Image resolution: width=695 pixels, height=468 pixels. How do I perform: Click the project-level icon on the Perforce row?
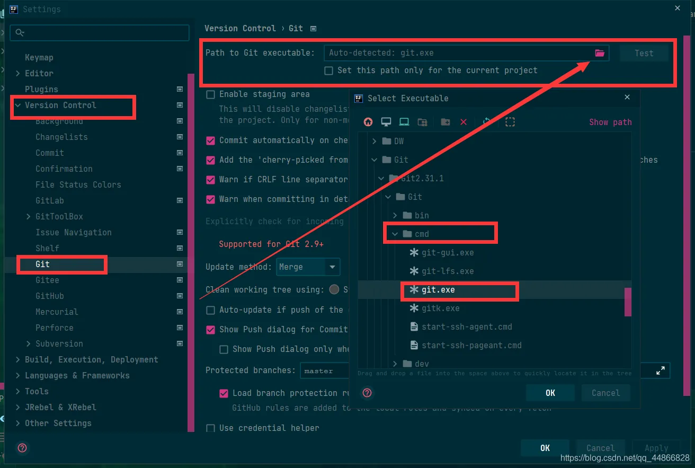click(180, 328)
